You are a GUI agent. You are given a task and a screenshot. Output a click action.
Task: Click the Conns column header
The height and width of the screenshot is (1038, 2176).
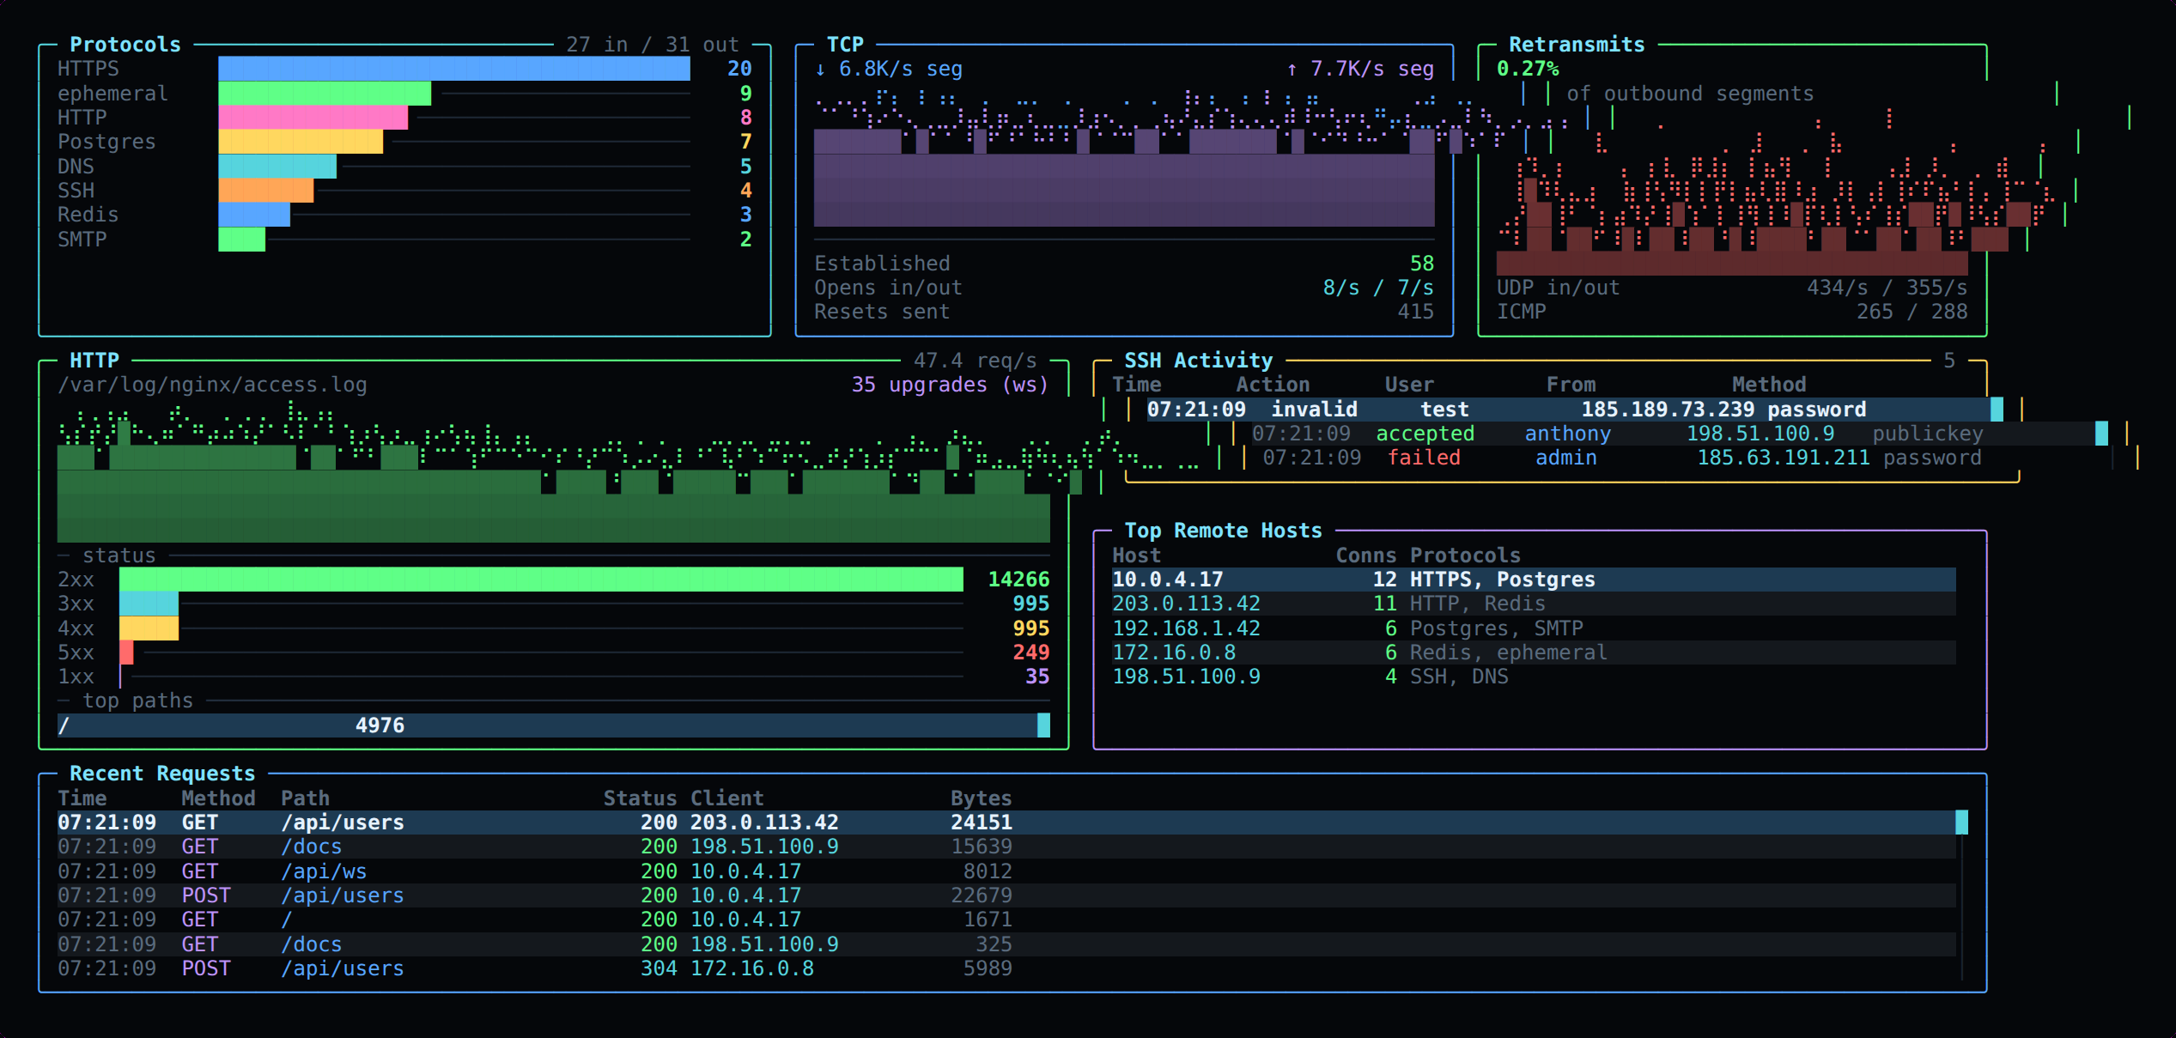click(x=1366, y=555)
